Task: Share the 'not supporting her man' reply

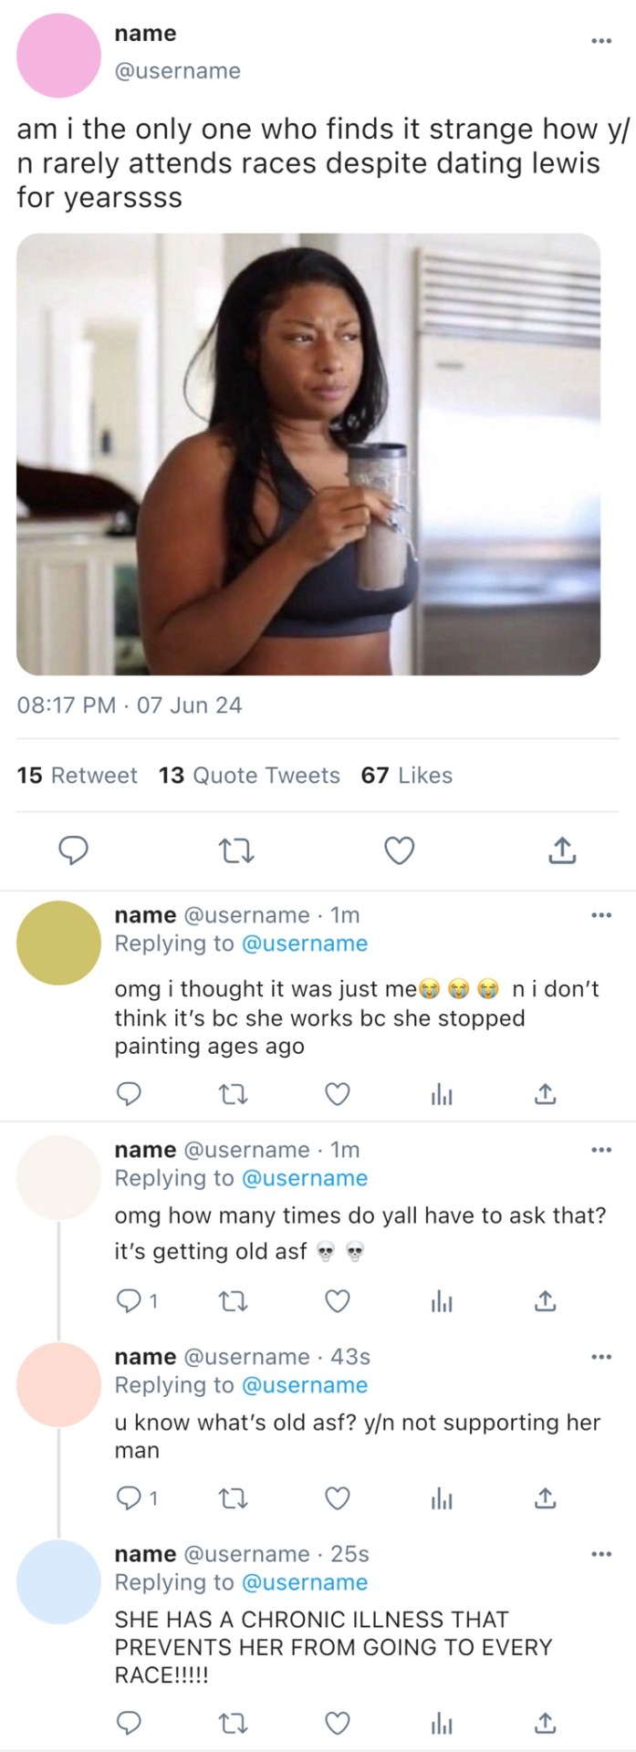Action: [544, 1497]
